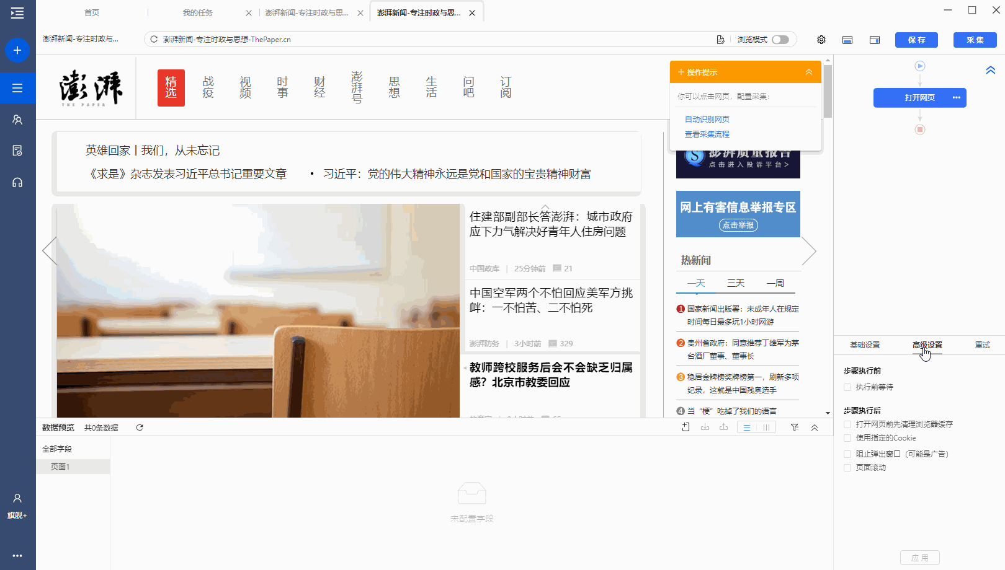
Task: Click the 应用 button
Action: (920, 558)
